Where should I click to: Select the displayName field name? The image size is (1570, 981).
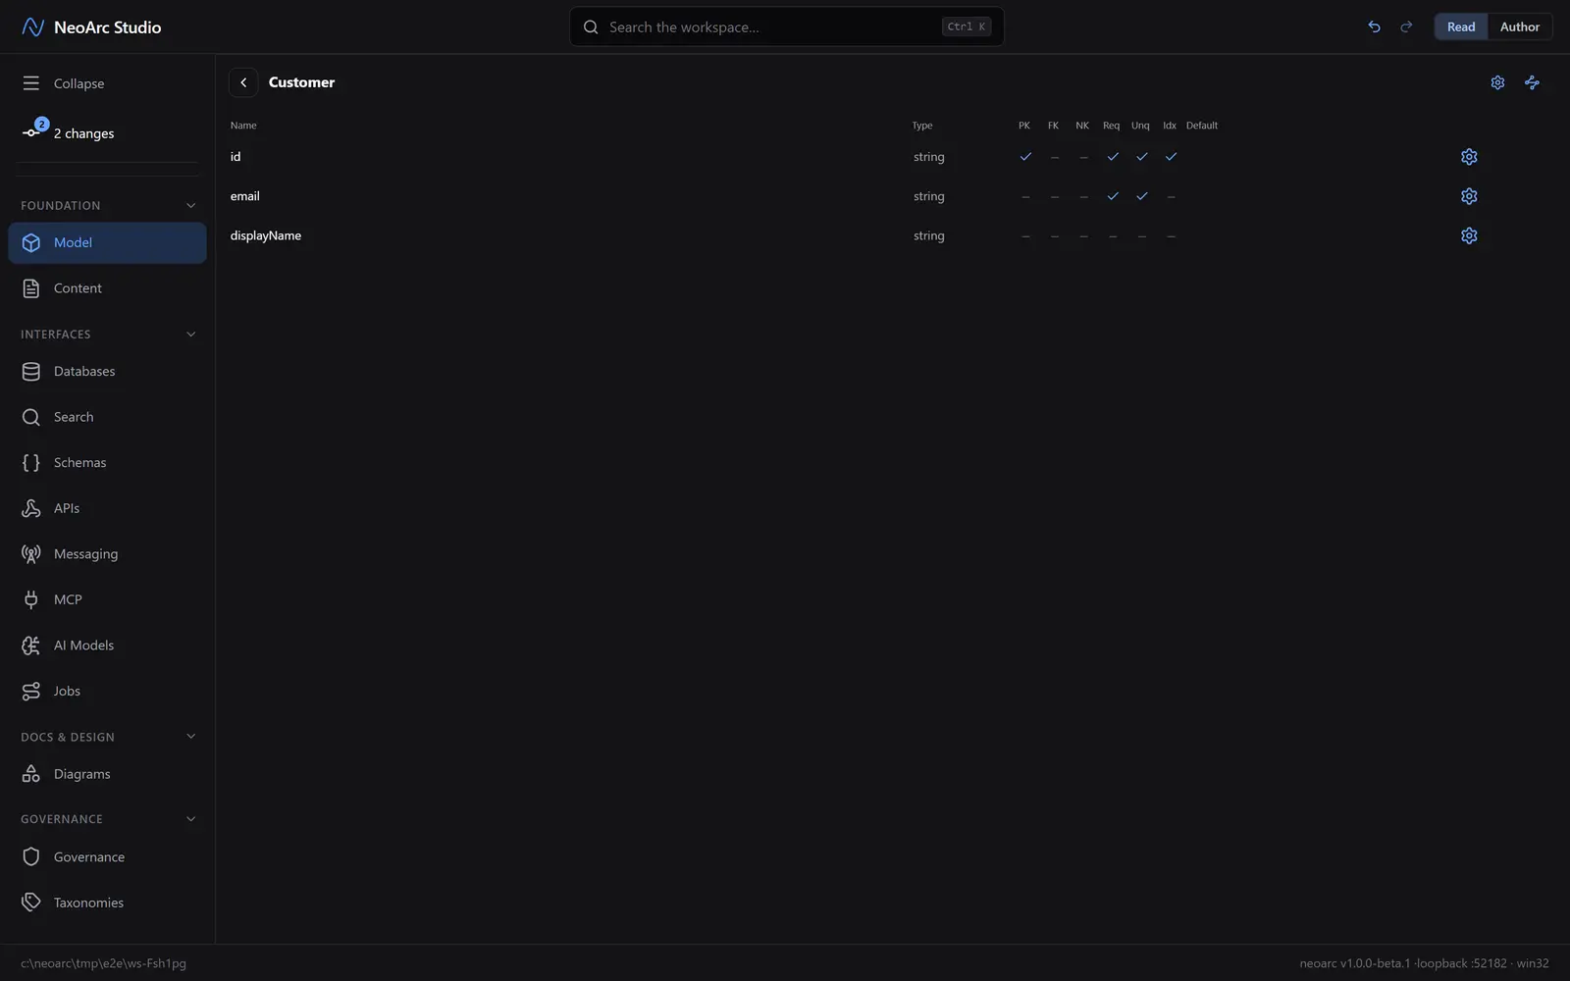point(266,235)
